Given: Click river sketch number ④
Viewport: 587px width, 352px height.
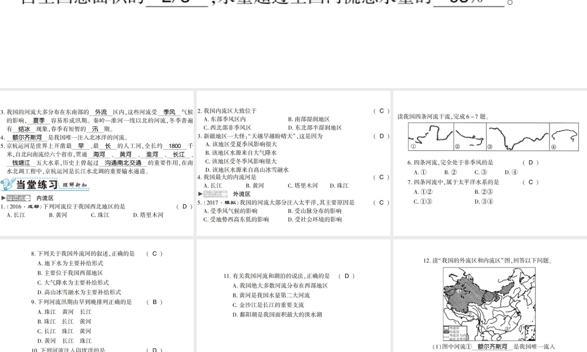Looking at the screenshot, I should coord(564,137).
